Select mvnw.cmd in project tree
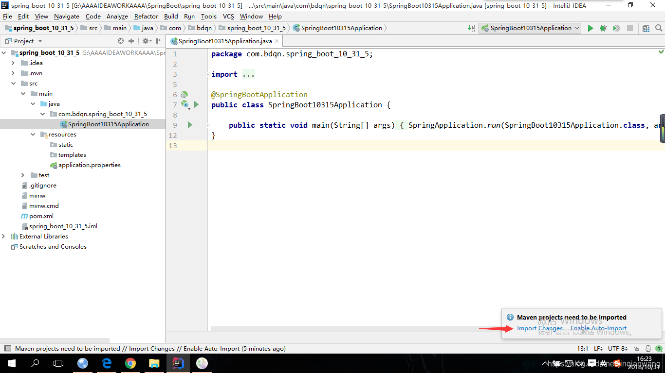Screen dimensions: 665x373 point(44,206)
